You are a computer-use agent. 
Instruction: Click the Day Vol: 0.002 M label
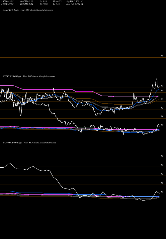coord(75,4)
